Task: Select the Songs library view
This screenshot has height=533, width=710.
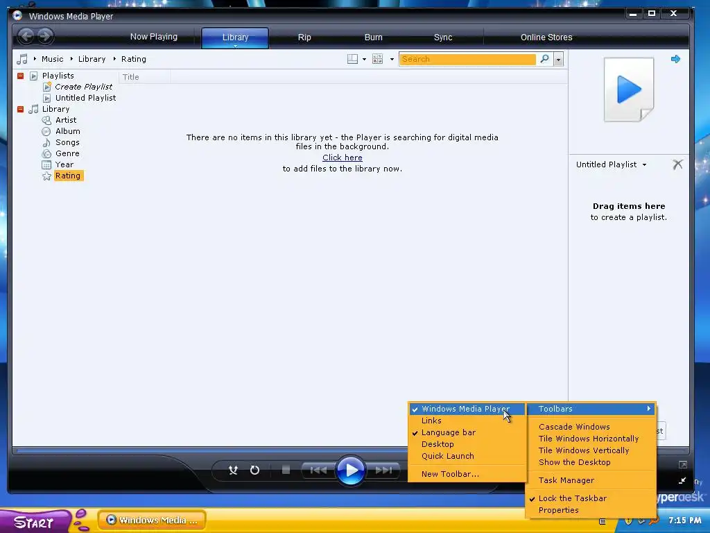Action: tap(67, 142)
